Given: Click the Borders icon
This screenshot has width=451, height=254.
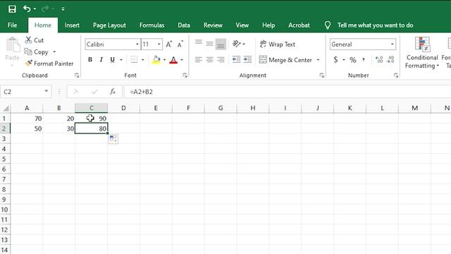Looking at the screenshot, I should point(134,59).
